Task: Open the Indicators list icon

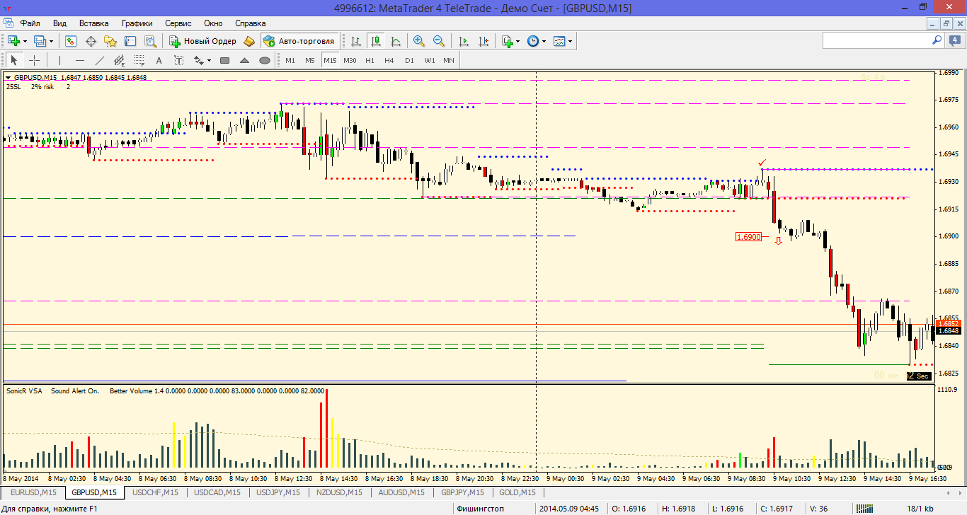Action: [x=508, y=41]
